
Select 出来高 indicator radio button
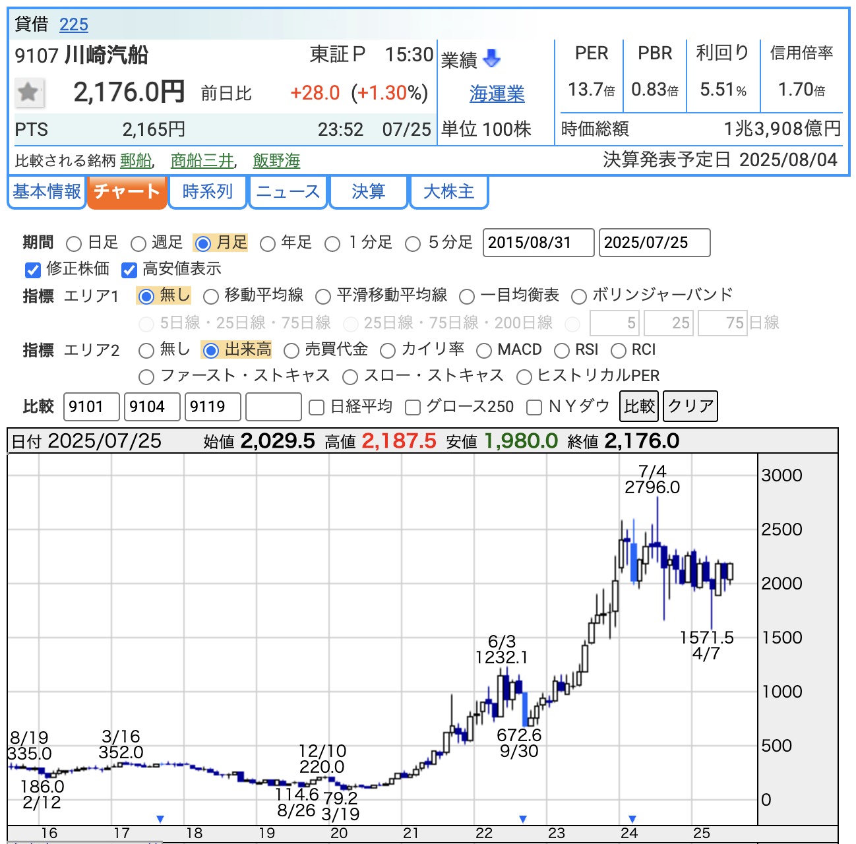click(x=211, y=351)
